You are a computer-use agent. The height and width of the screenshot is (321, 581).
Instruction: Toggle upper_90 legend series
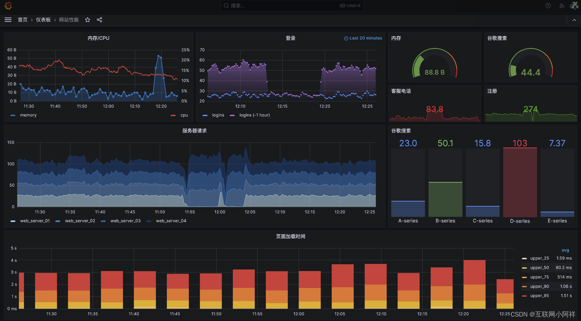(539, 287)
